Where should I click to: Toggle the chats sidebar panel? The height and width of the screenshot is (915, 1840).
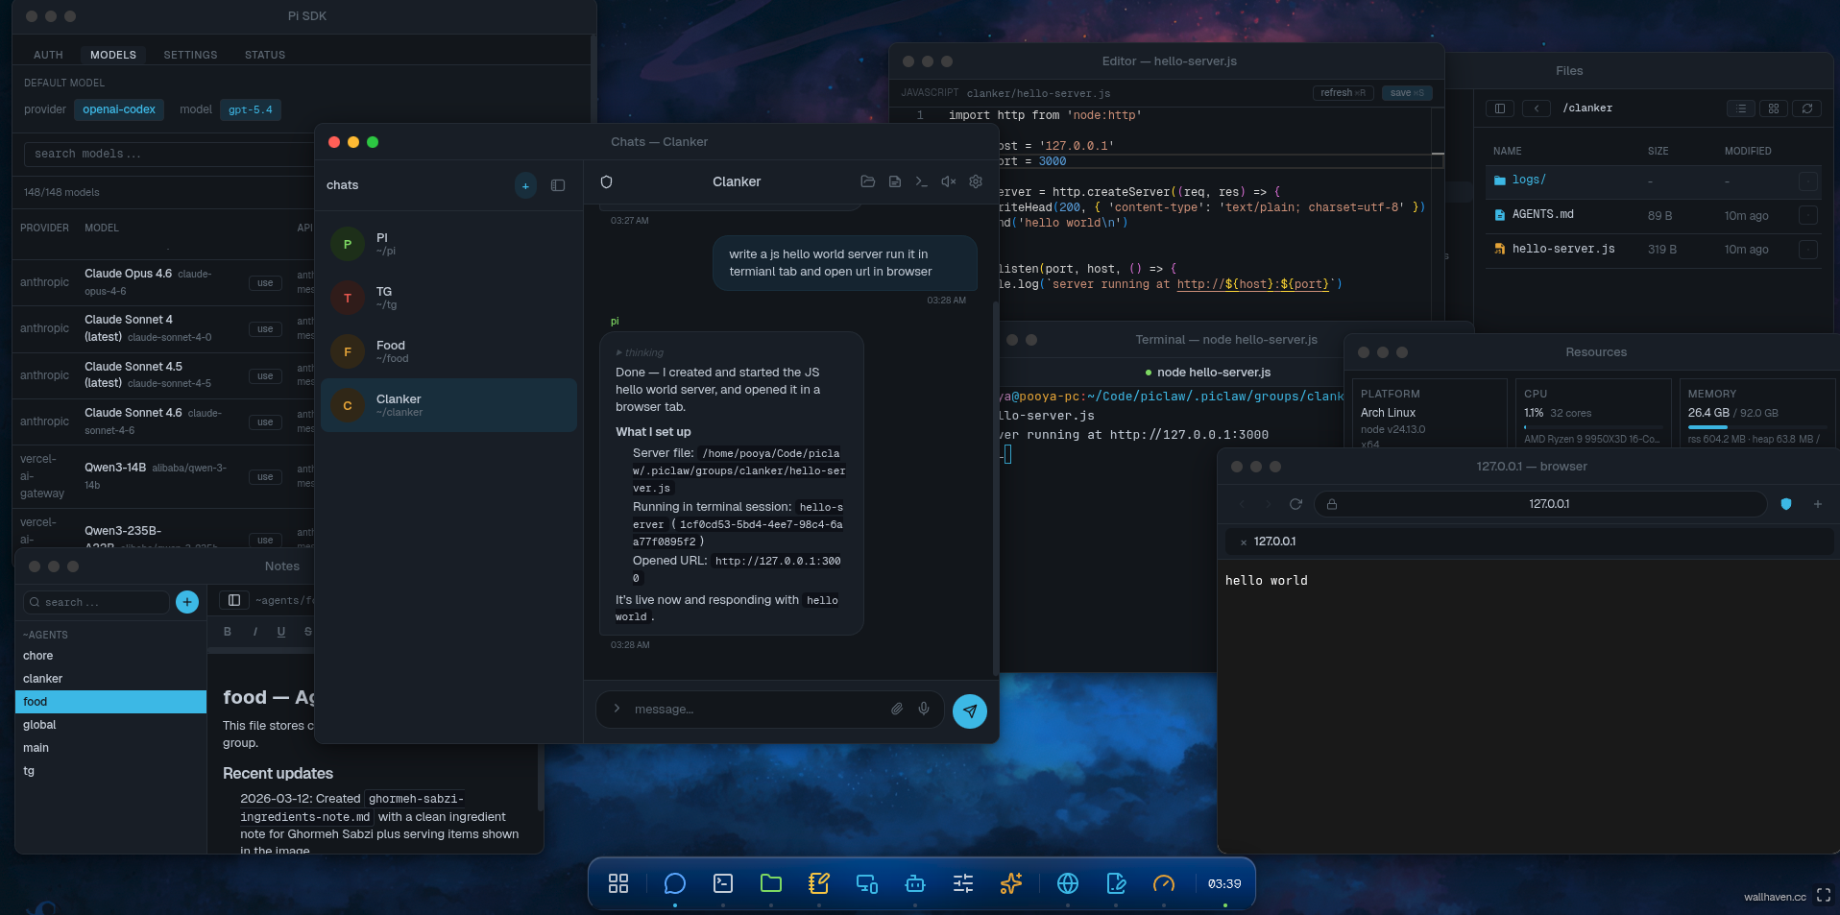point(558,185)
